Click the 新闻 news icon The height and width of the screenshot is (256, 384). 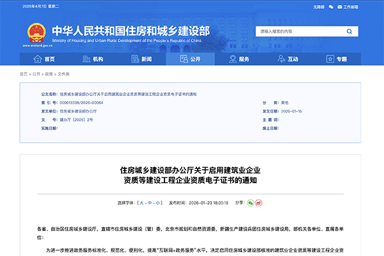click(x=136, y=59)
